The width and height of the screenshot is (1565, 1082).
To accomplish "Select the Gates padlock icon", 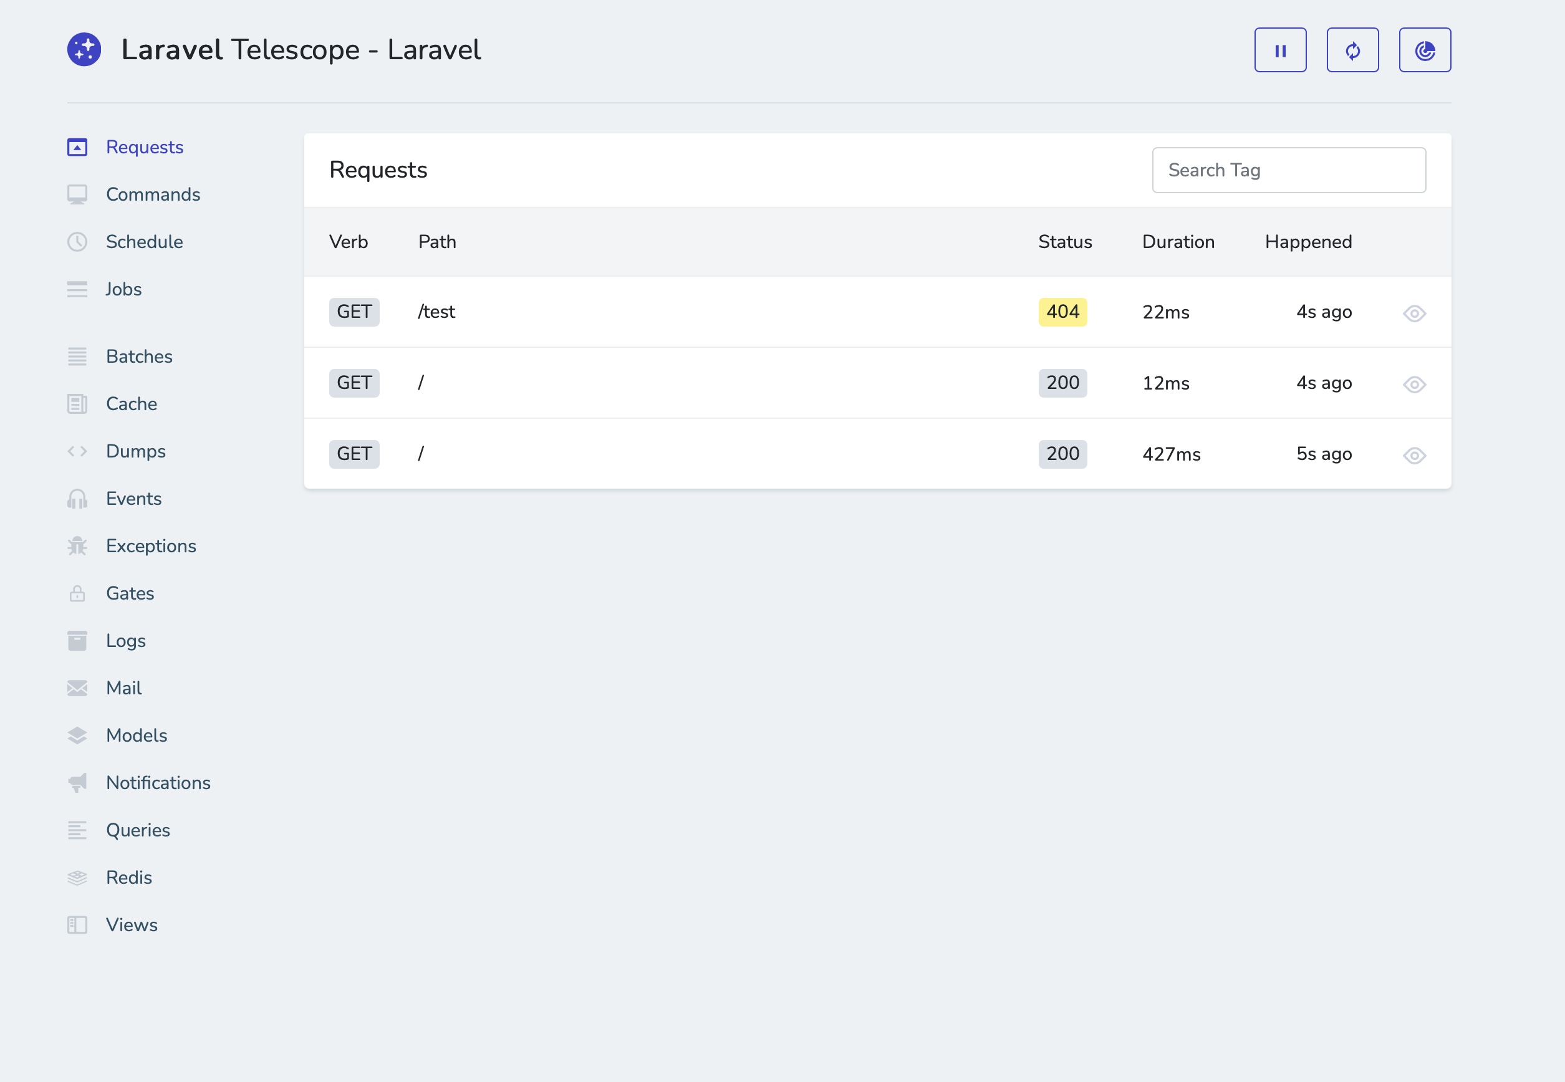I will (77, 593).
